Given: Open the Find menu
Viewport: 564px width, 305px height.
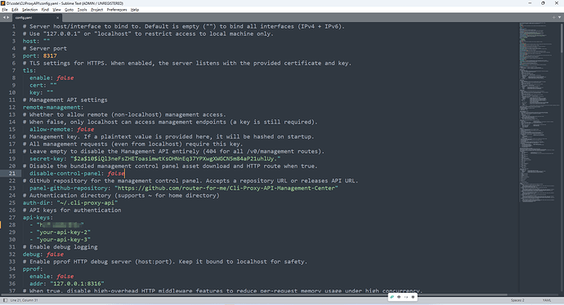Looking at the screenshot, I should coord(45,10).
